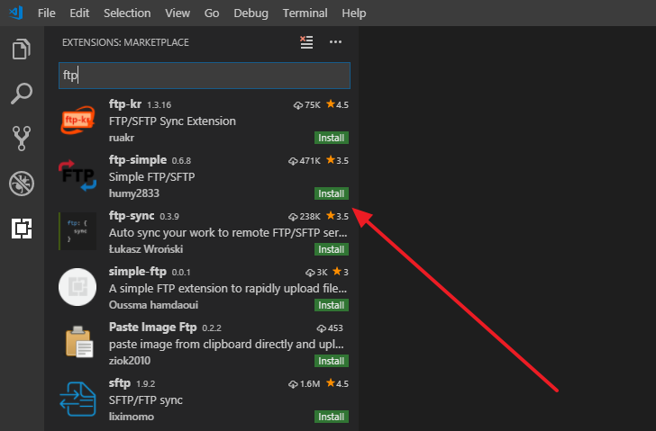656x431 pixels.
Task: Click the sftp 1.6M download count
Action: click(305, 384)
